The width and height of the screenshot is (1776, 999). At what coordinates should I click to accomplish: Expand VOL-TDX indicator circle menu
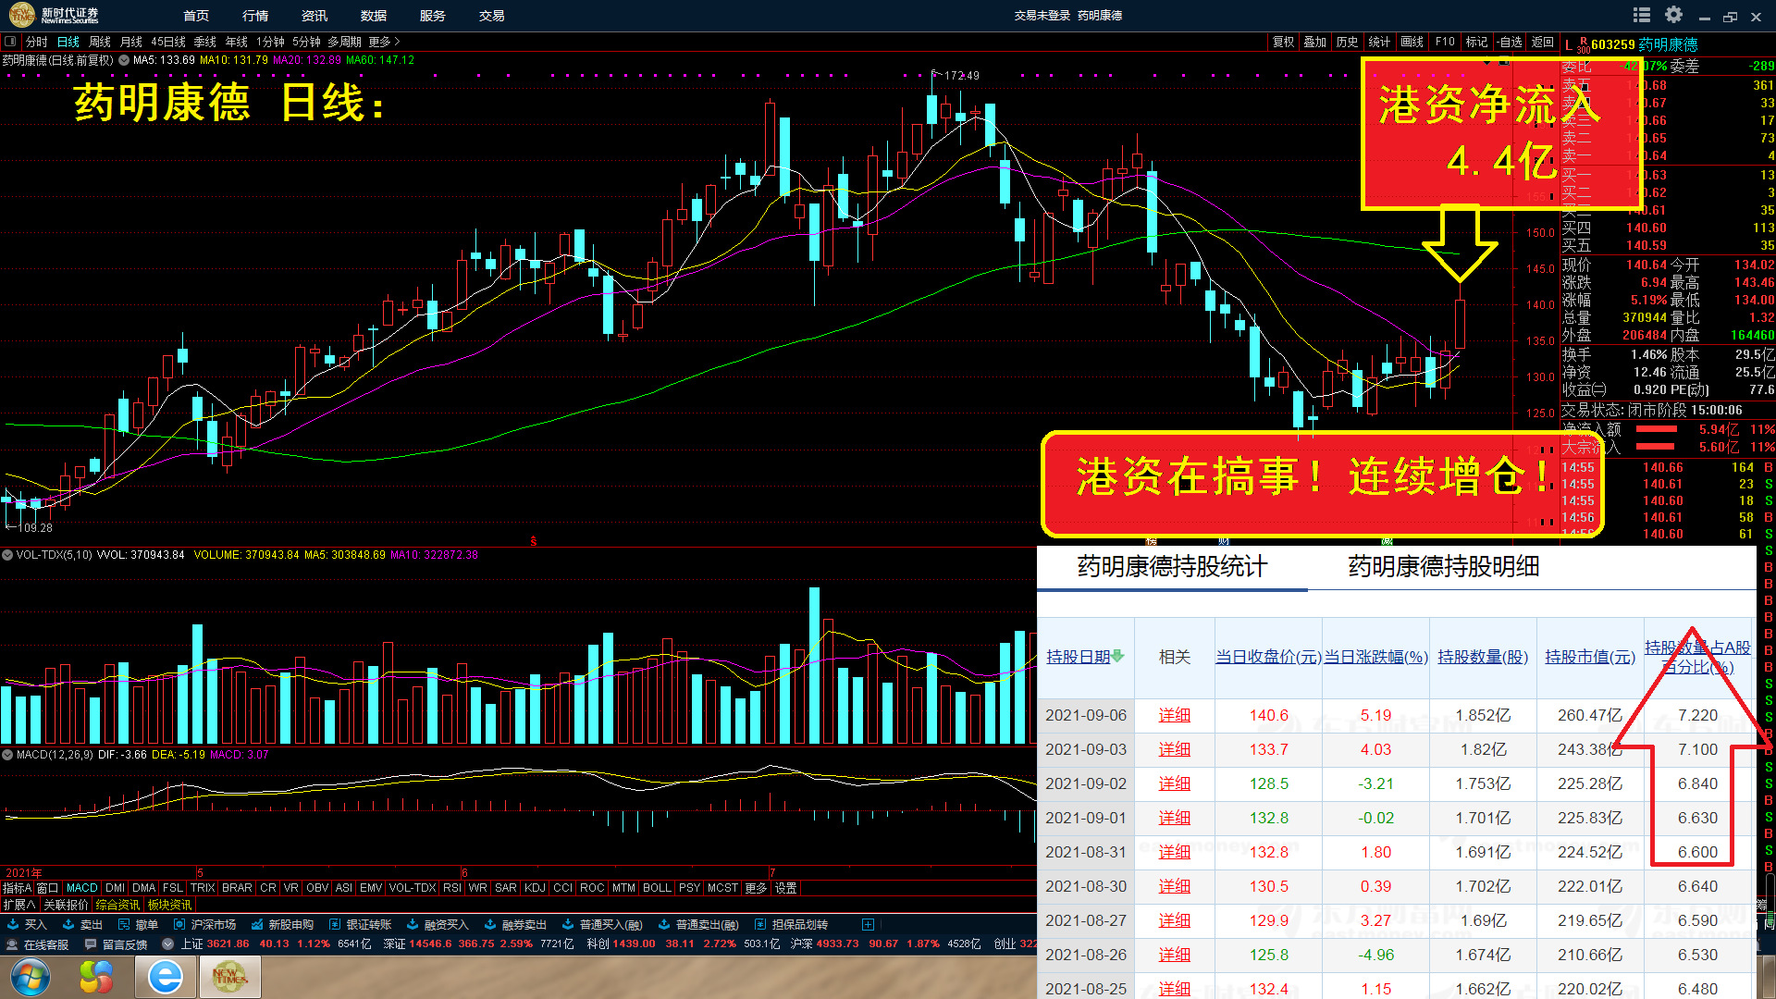pos(7,555)
